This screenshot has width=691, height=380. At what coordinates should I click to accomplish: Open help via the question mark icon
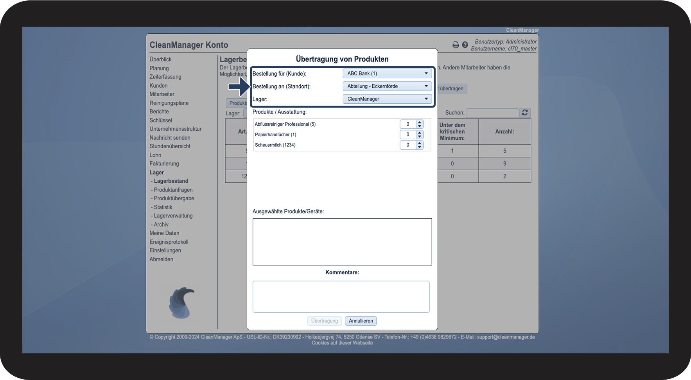pyautogui.click(x=465, y=45)
